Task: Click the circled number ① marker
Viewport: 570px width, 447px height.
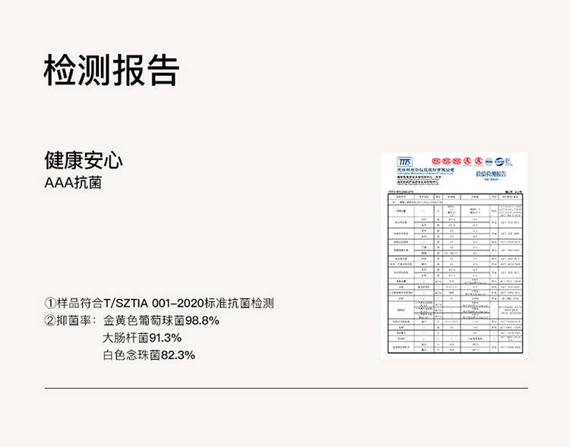Action: (51, 304)
